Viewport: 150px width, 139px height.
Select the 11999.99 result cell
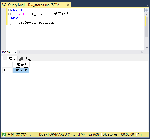tap(21, 70)
